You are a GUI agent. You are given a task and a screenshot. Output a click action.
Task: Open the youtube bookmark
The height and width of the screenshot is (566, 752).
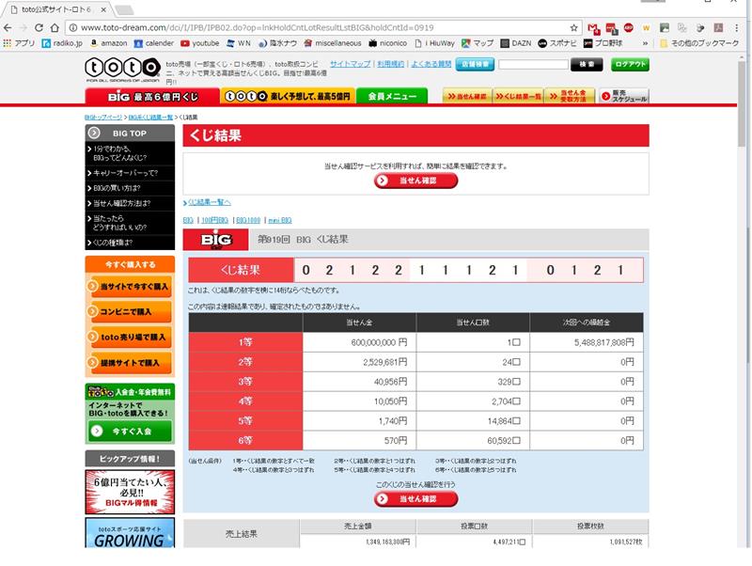pyautogui.click(x=199, y=43)
